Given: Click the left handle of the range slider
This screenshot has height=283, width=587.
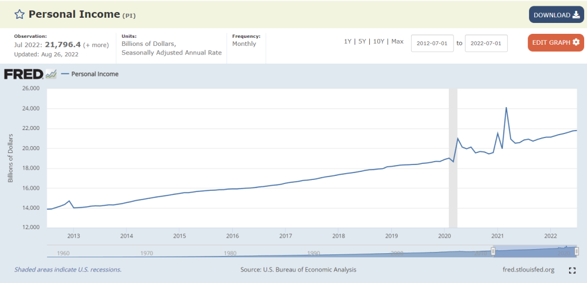Looking at the screenshot, I should click(493, 251).
